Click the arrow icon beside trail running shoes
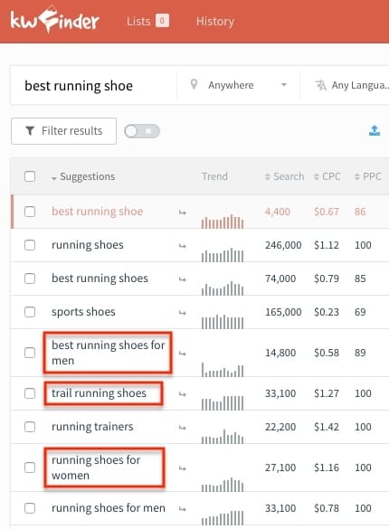The width and height of the screenshot is (389, 529). [182, 394]
